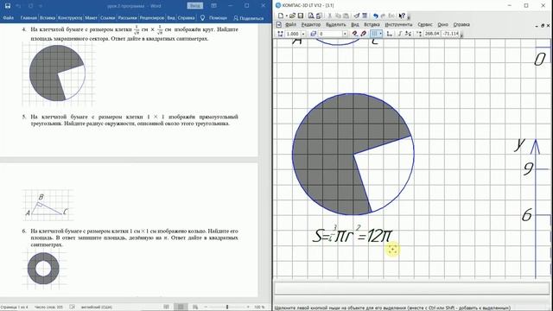Click Redo icon in Word quick access toolbar
Viewport: 553px width, 311px height.
point(30,6)
